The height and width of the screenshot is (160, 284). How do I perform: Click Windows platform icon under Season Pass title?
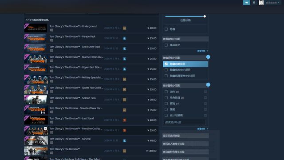pyautogui.click(x=51, y=102)
